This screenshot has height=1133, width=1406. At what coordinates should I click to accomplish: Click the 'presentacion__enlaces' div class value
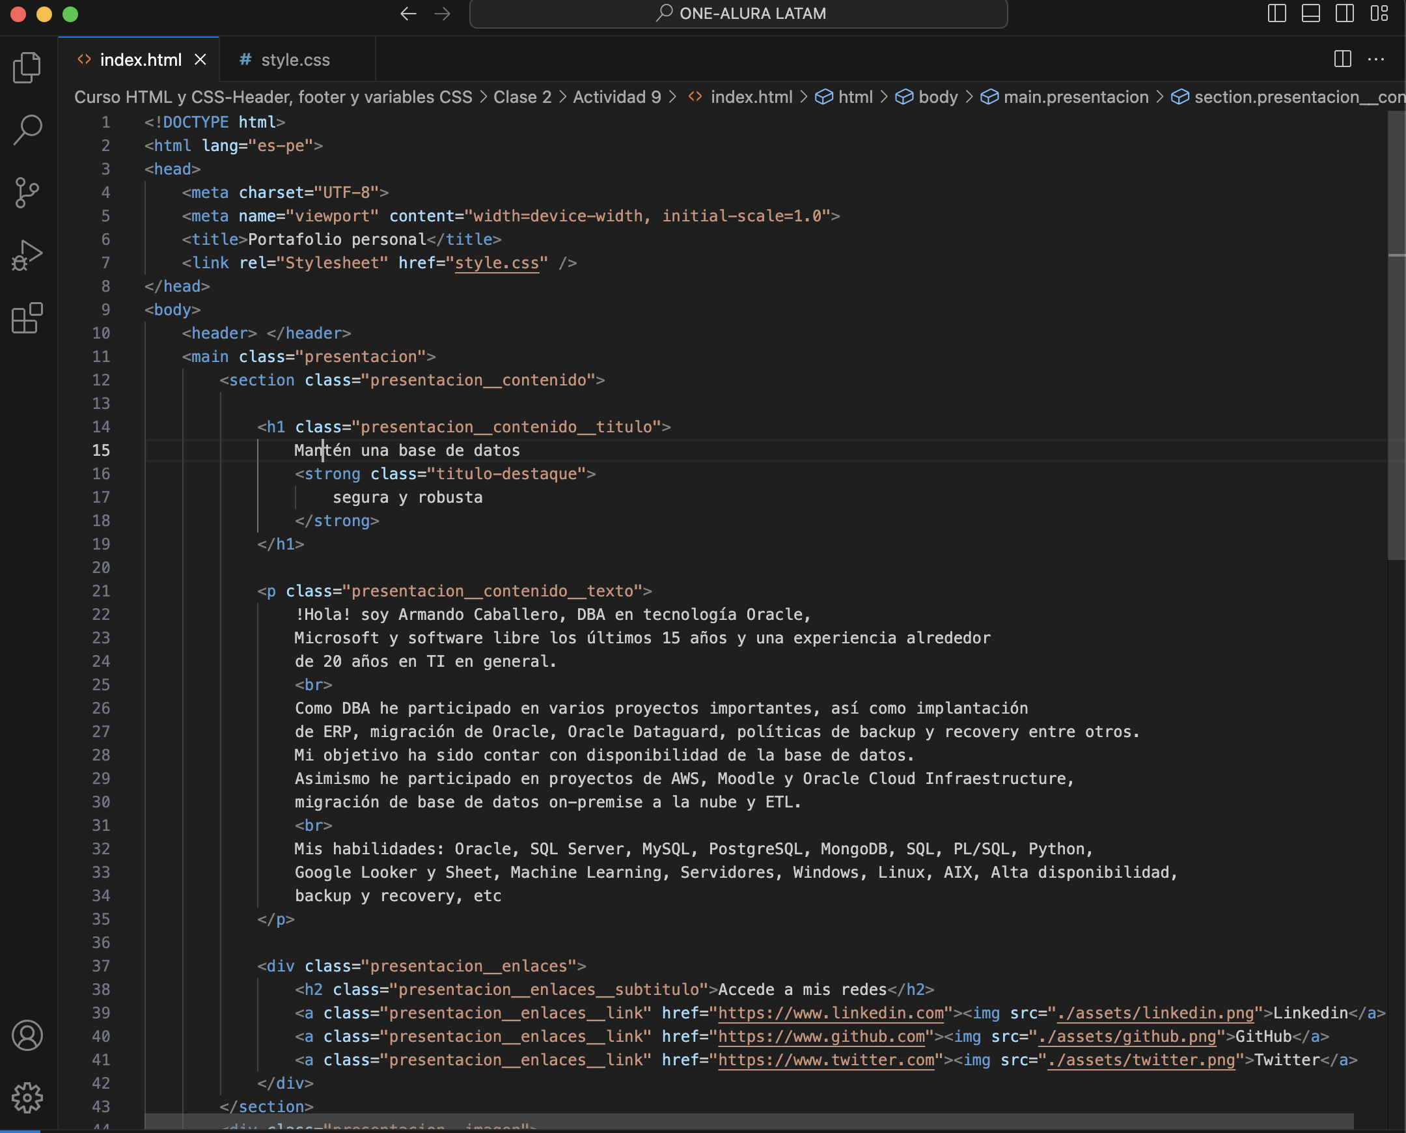coord(469,966)
